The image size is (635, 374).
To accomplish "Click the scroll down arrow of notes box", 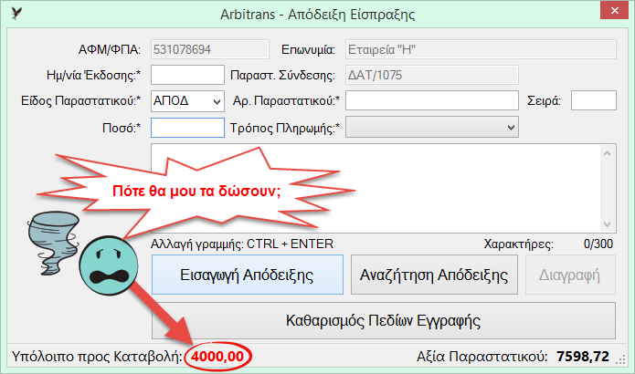I will click(x=607, y=223).
